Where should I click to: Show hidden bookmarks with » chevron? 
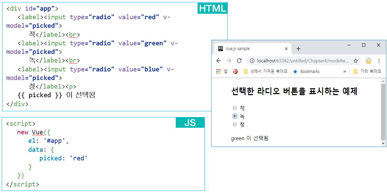coord(345,71)
